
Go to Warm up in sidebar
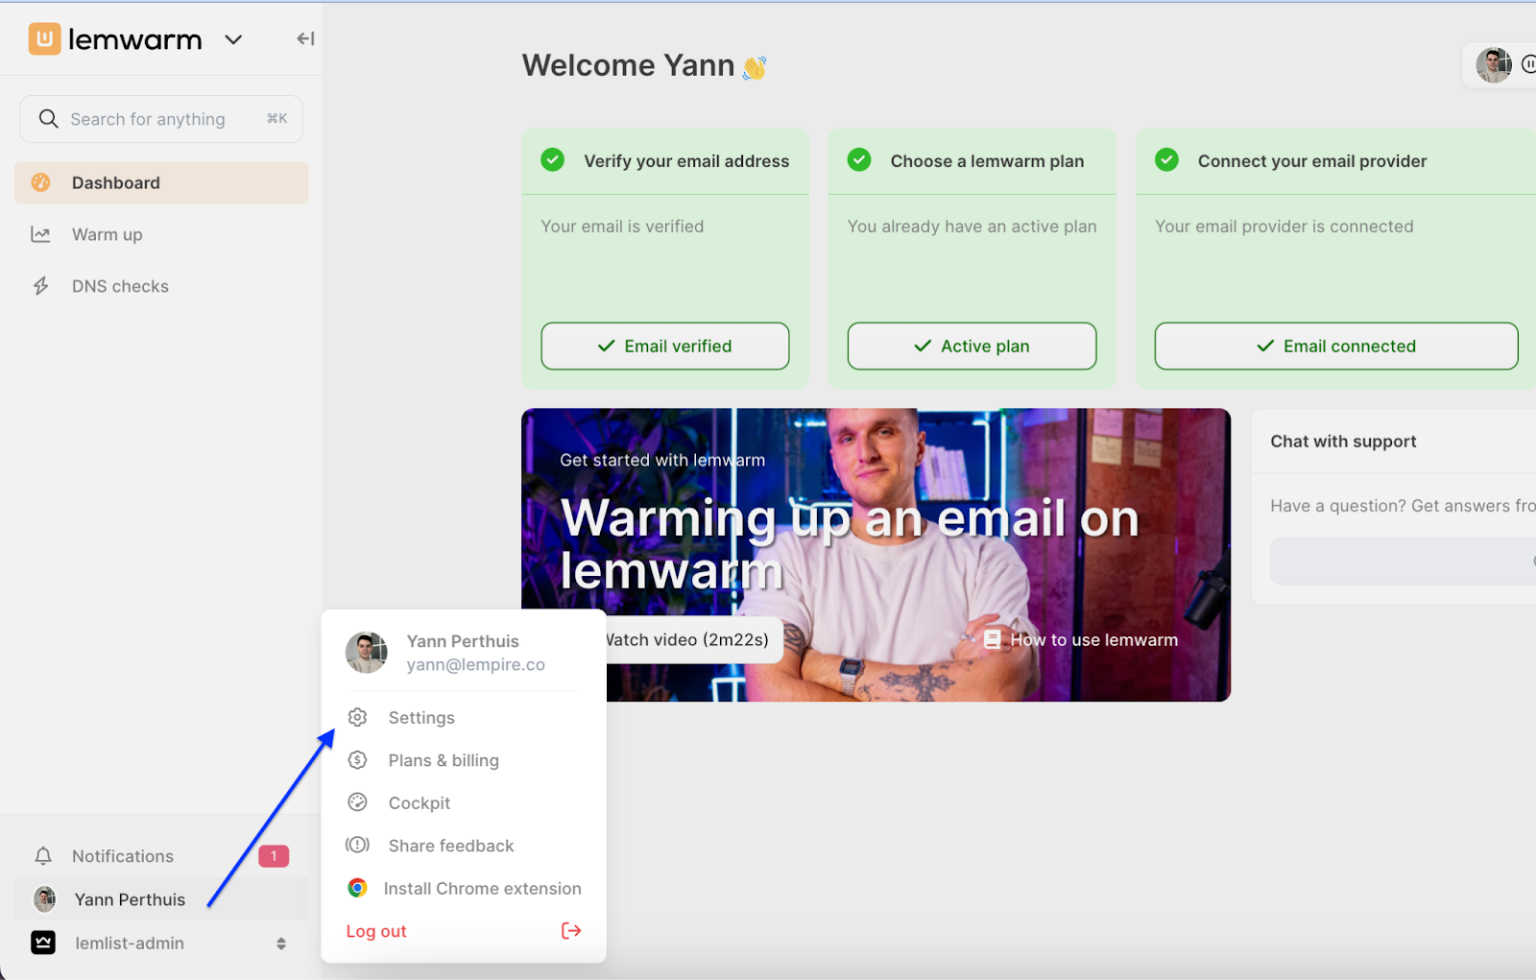click(x=107, y=234)
